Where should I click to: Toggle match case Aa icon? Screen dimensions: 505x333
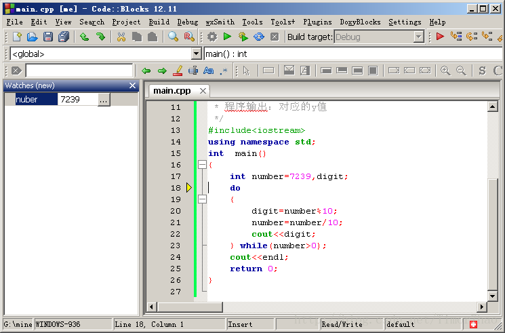tap(208, 71)
